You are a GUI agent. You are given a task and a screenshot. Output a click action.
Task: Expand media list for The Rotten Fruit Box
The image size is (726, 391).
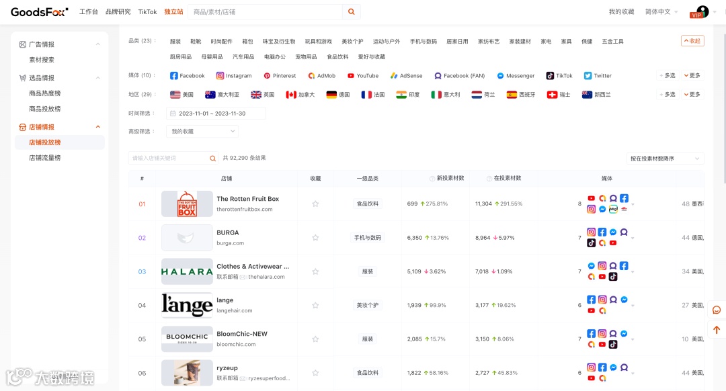coord(633,204)
